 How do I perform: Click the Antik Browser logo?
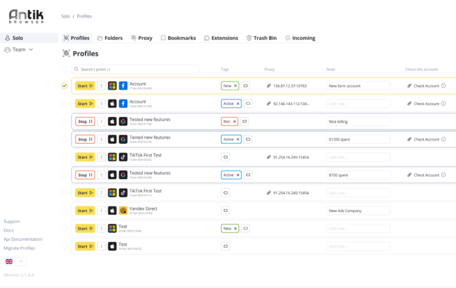[x=26, y=16]
